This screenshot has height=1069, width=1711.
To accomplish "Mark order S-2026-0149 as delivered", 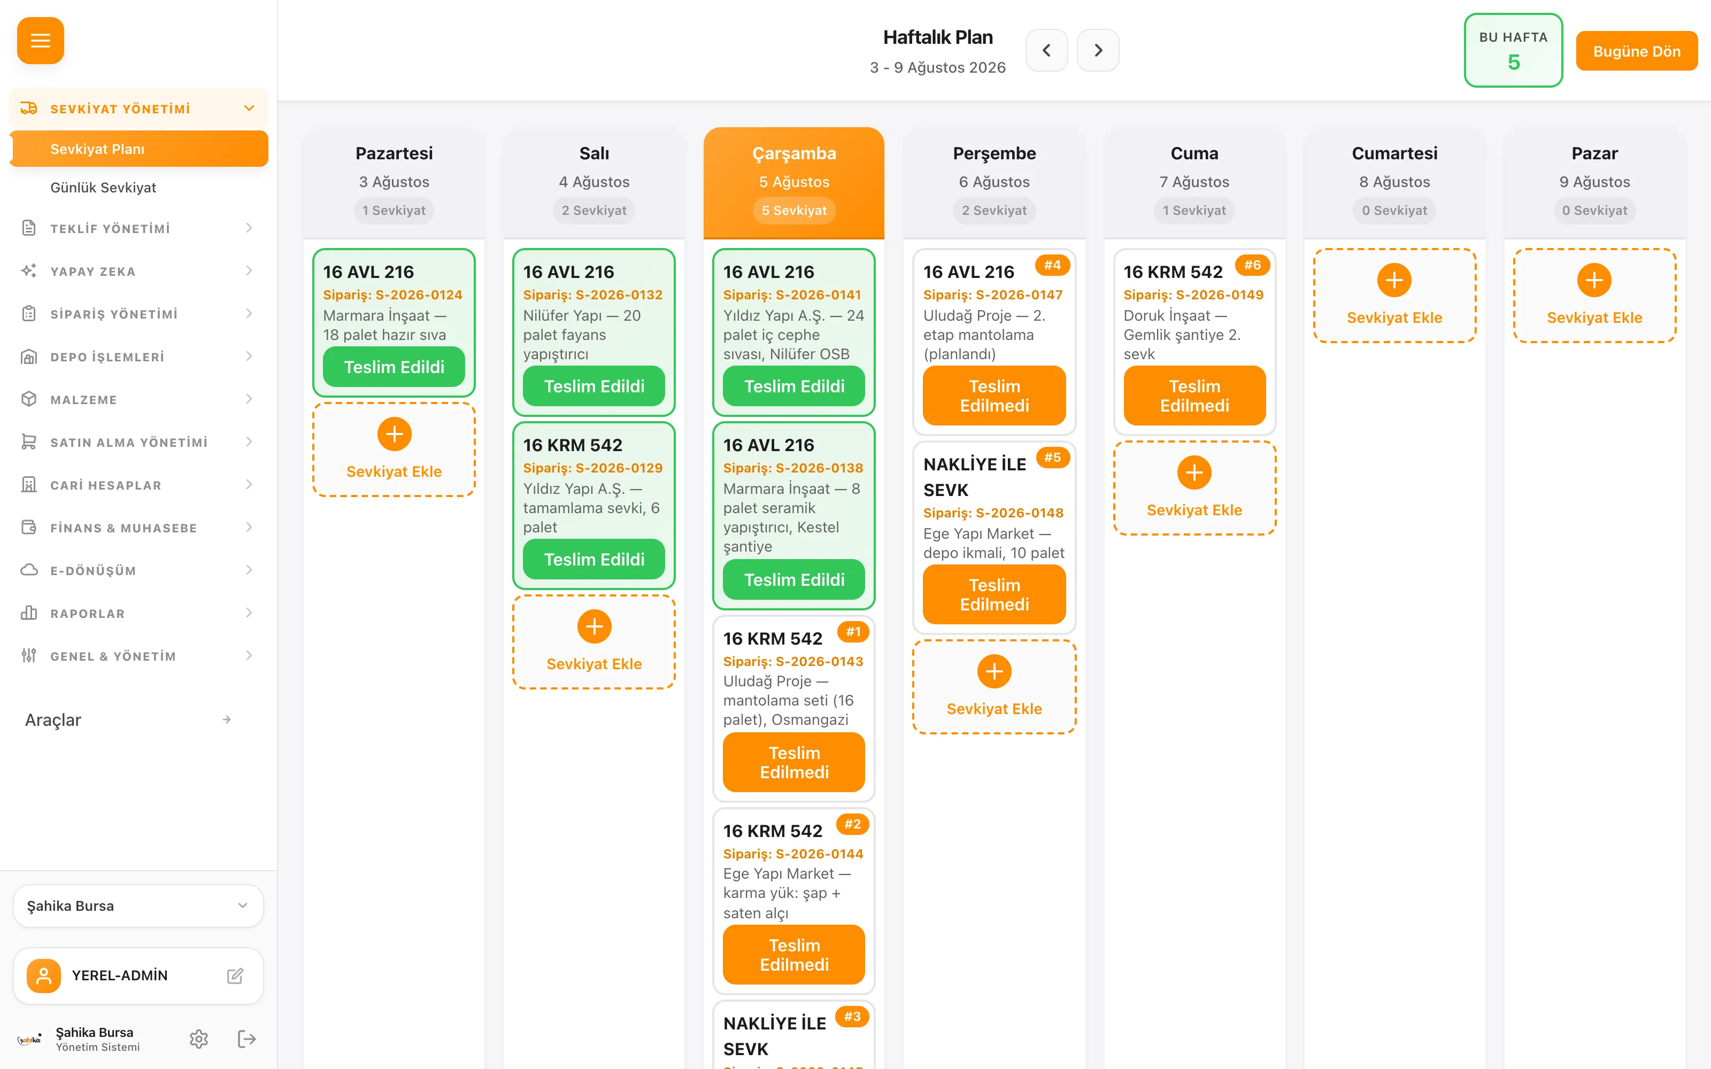I will click(x=1194, y=396).
